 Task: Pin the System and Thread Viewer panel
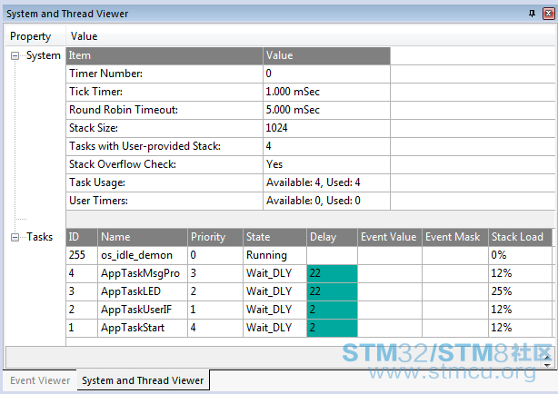[x=532, y=14]
